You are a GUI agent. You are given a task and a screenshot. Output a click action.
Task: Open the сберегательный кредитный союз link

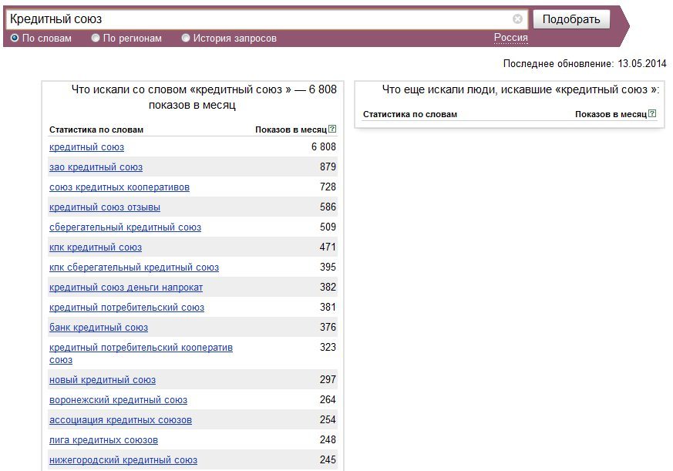[x=126, y=227]
